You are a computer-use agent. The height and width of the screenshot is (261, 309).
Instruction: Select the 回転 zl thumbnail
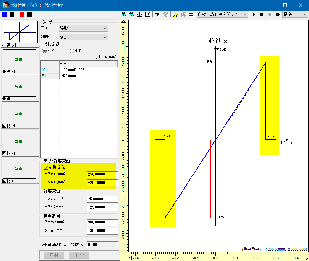click(x=20, y=169)
